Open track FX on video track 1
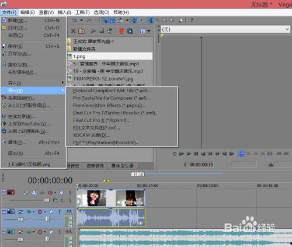 (42, 193)
